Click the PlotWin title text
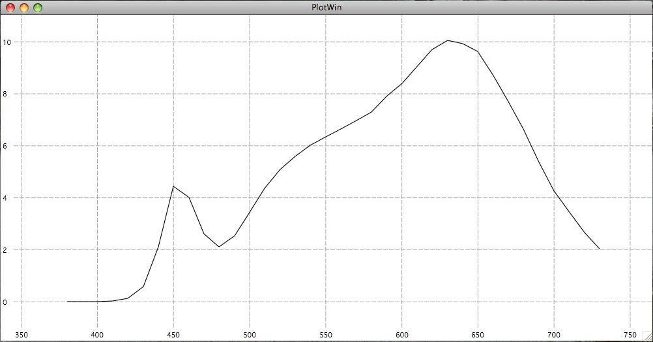This screenshot has height=342, width=653. 326,7
